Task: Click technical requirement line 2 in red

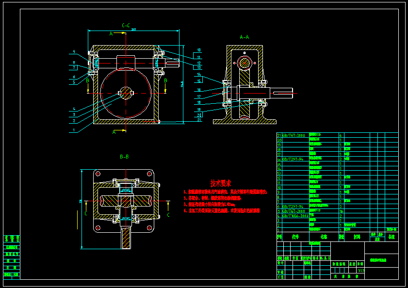Action: (212, 198)
